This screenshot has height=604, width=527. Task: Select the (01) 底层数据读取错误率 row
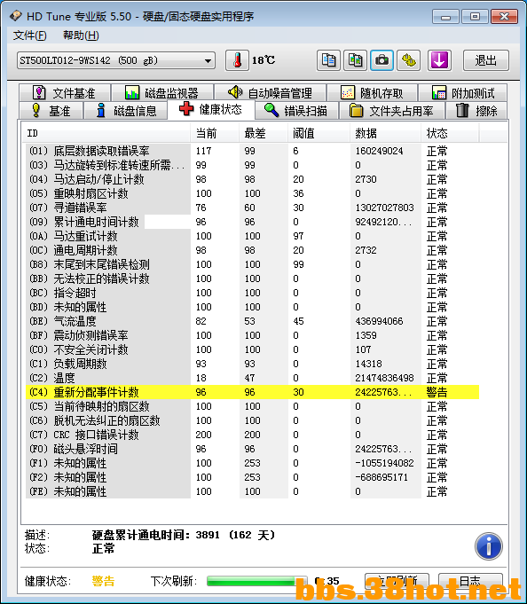(252, 151)
